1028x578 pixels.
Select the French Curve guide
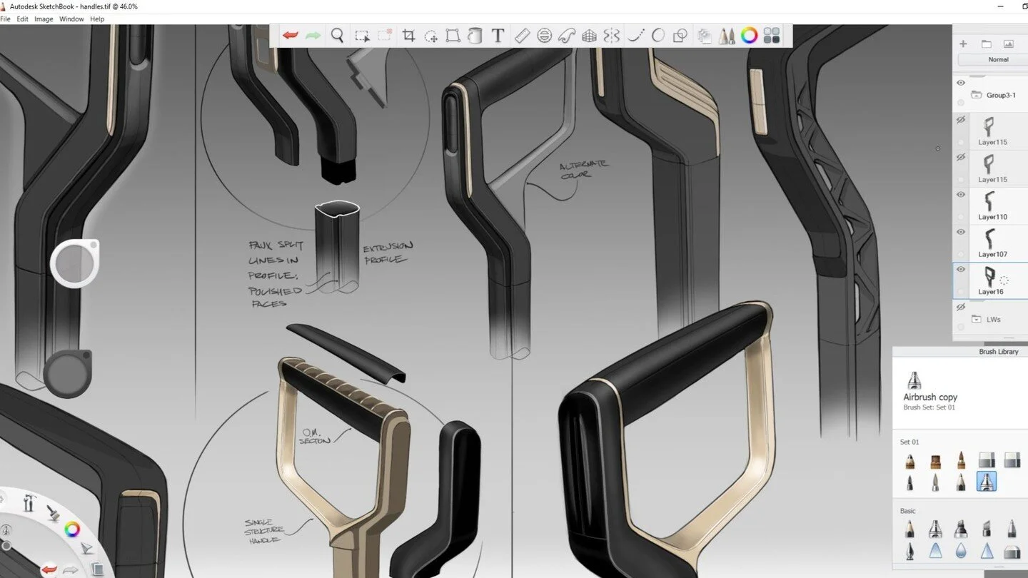pyautogui.click(x=567, y=36)
